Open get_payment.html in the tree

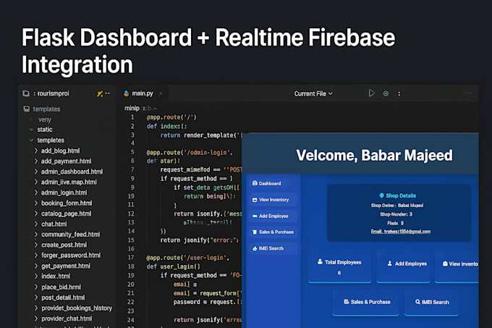[66, 266]
